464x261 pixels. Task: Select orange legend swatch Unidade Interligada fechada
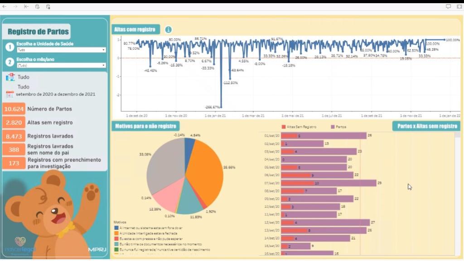coord(116,233)
